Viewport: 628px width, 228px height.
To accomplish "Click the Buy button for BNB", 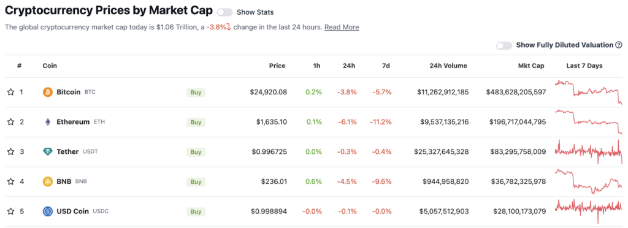I will [x=196, y=182].
